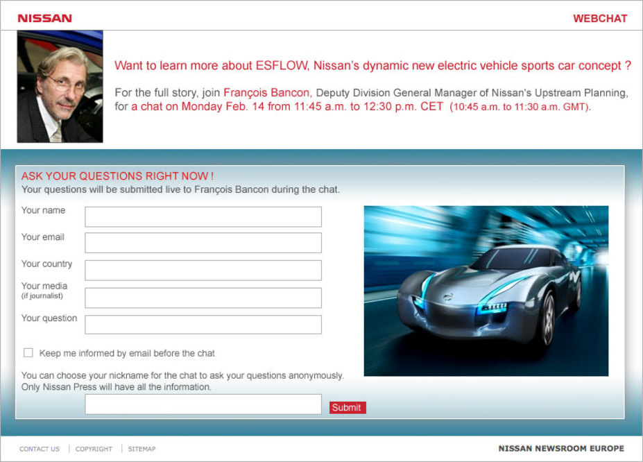Enable Keep me informed by email checkbox
643x462 pixels.
28,353
